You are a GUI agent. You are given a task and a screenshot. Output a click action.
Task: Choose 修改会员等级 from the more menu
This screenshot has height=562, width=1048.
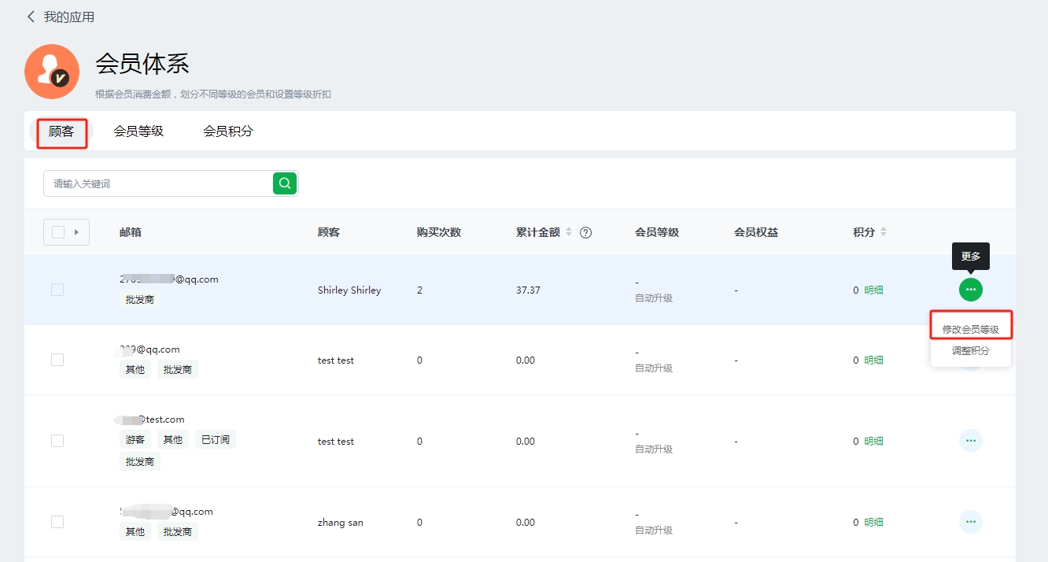[971, 329]
